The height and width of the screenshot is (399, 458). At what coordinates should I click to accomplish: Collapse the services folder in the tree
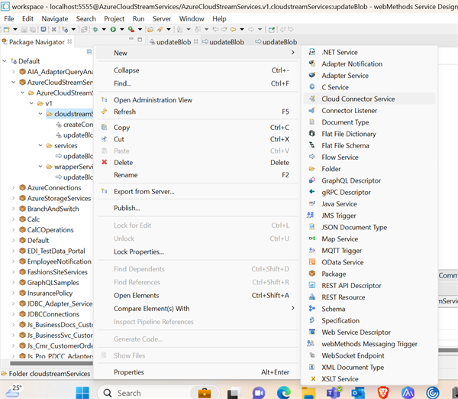coord(40,145)
